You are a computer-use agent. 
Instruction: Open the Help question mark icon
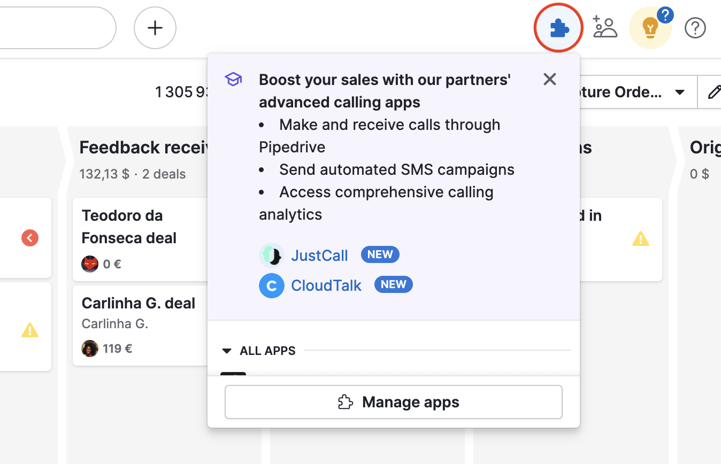coord(695,28)
